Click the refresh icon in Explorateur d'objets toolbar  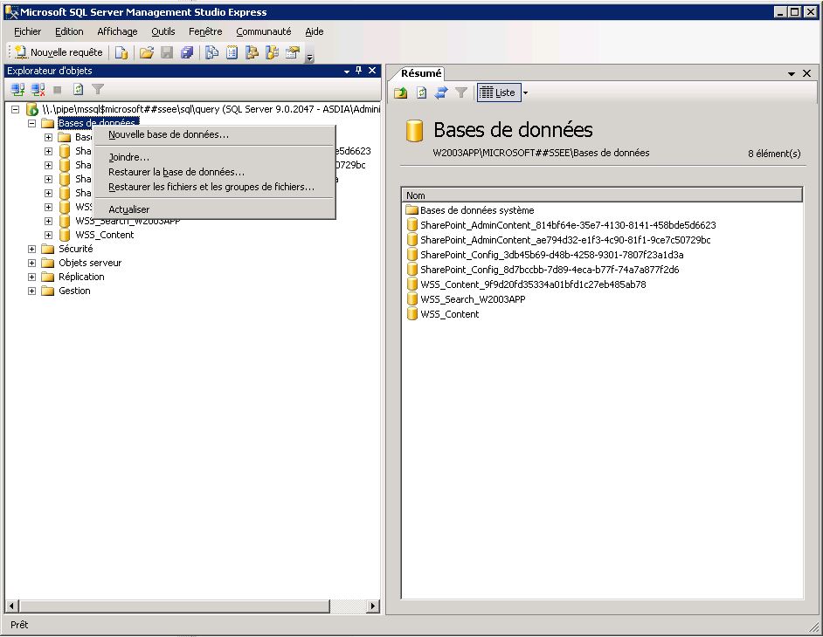pyautogui.click(x=79, y=90)
